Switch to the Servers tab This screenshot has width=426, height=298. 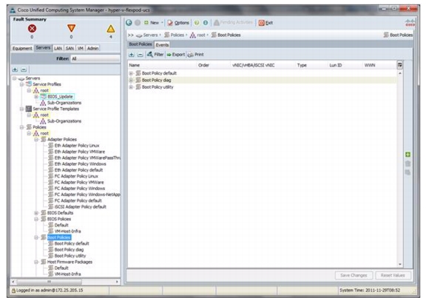pyautogui.click(x=43, y=48)
